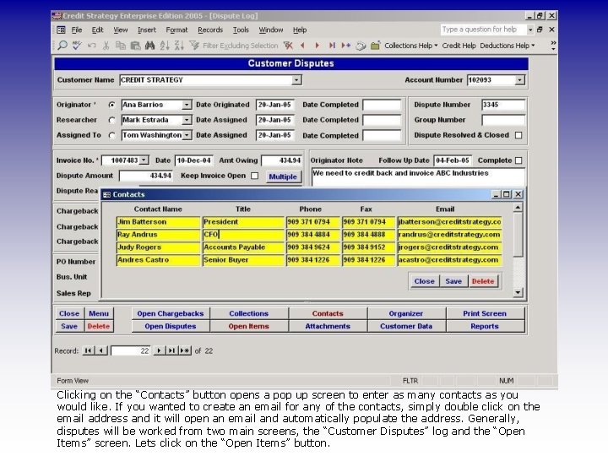Image resolution: width=608 pixels, height=456 pixels.
Task: Check the Complete box beside Follow Up Date
Action: [518, 160]
